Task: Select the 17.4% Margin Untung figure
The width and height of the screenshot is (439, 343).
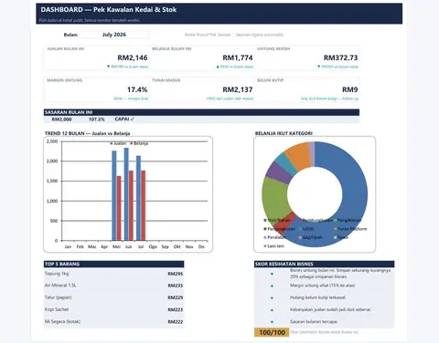Action: [x=137, y=89]
